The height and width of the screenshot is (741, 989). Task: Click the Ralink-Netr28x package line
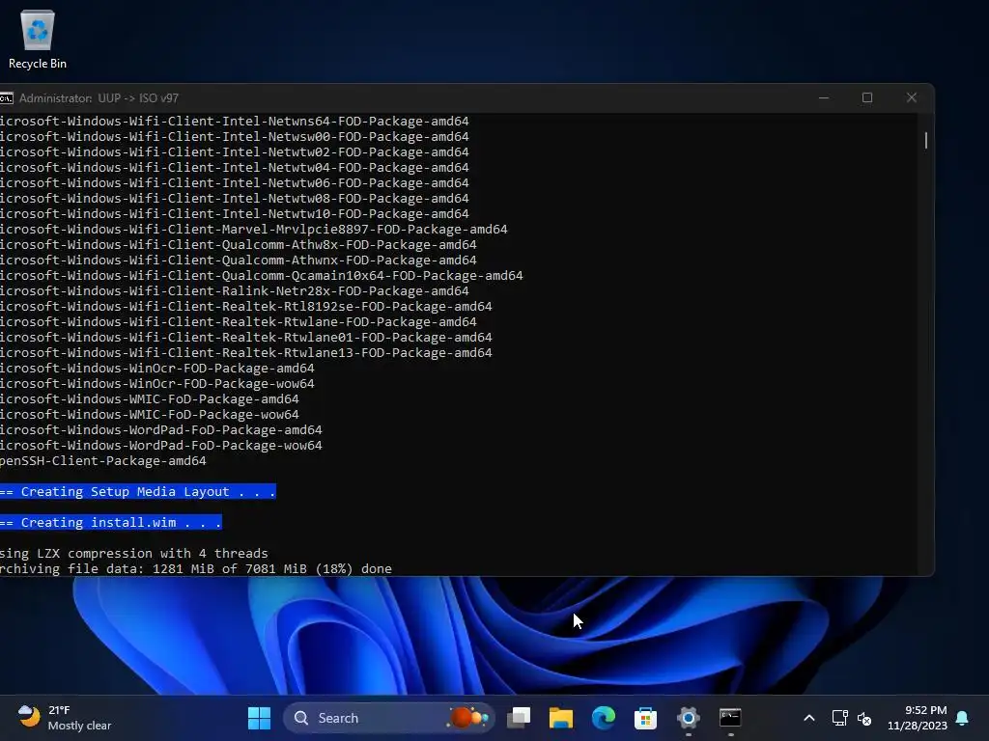235,291
